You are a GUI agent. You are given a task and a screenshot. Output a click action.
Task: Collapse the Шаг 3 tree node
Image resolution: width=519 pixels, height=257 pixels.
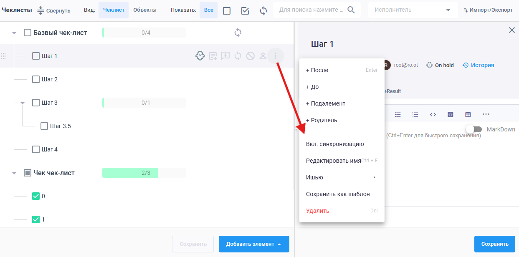(x=23, y=103)
